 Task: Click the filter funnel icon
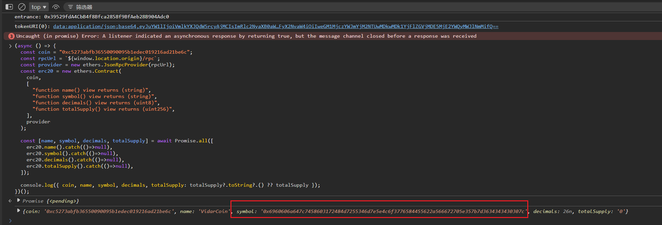70,7
